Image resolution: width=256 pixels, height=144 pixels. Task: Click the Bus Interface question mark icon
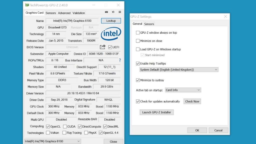(120, 60)
